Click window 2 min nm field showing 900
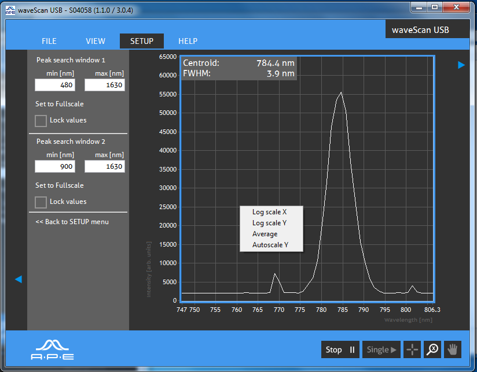Image resolution: width=477 pixels, height=372 pixels. coord(55,166)
